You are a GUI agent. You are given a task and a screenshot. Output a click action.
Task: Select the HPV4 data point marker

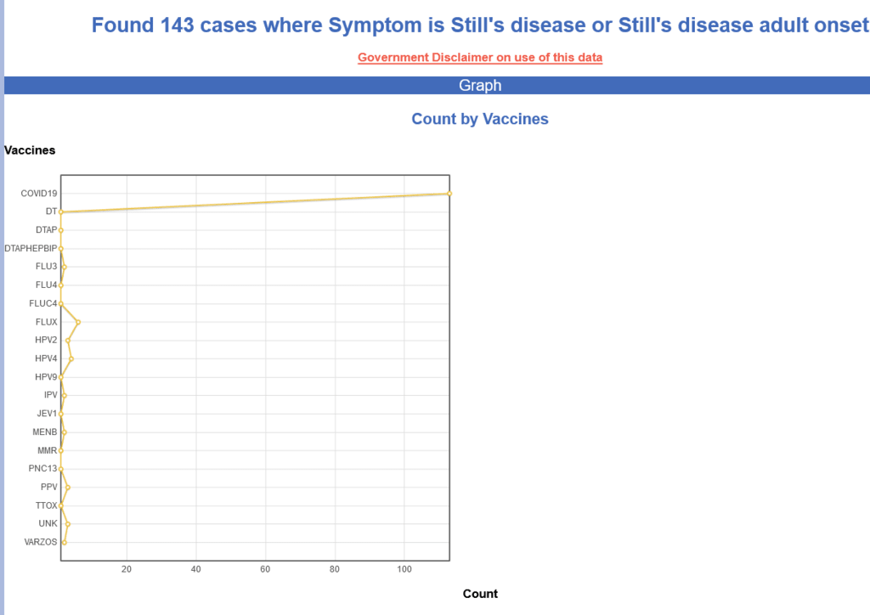(71, 358)
